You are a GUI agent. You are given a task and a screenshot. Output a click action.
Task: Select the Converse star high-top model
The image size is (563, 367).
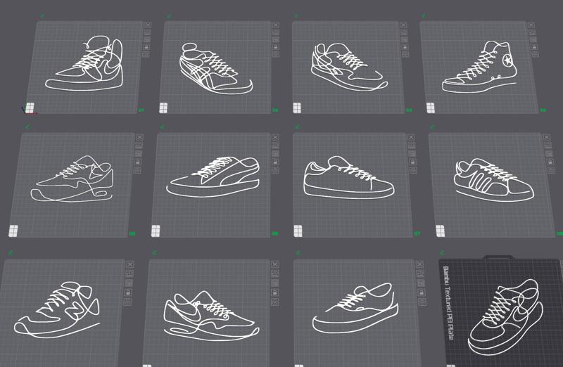coord(479,67)
